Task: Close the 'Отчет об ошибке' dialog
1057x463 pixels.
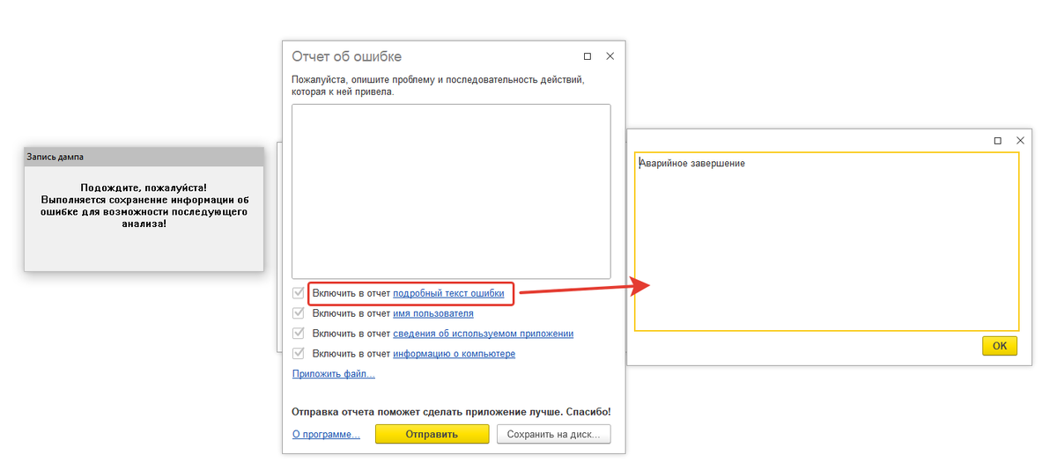Action: click(610, 56)
